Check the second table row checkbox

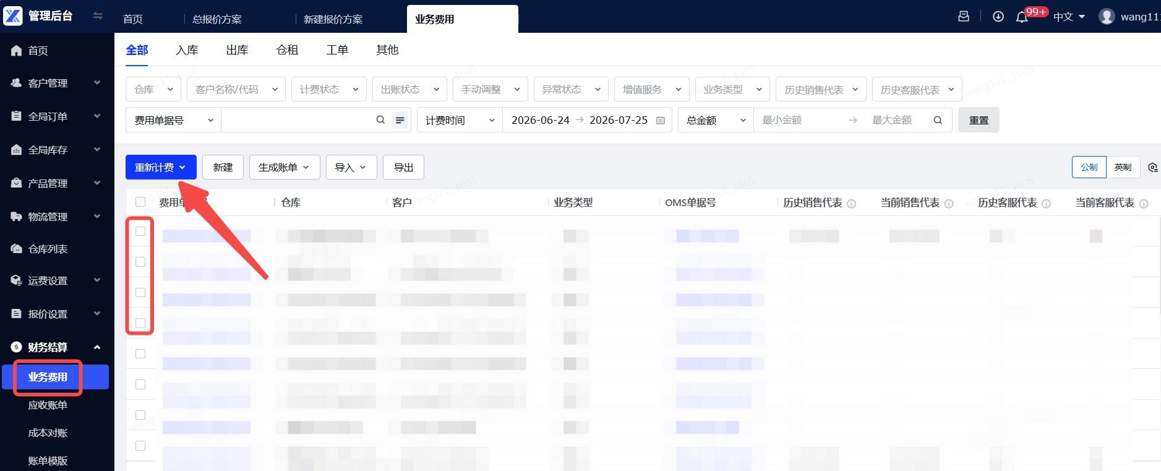pyautogui.click(x=140, y=262)
